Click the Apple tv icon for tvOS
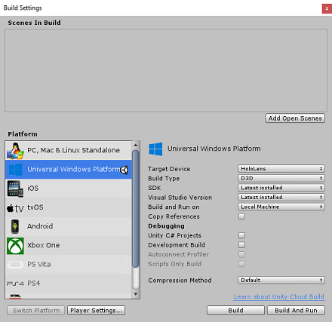 point(15,208)
